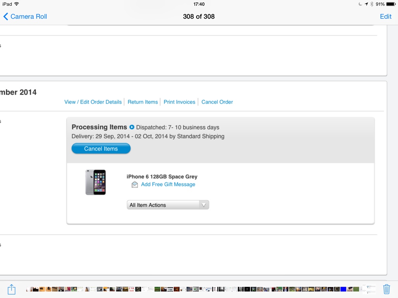Click the Cancel Order link

click(x=217, y=102)
